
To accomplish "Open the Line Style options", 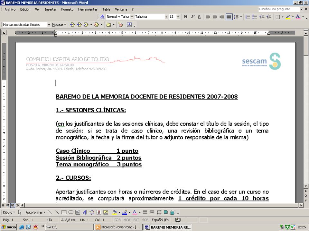I will [145, 212].
